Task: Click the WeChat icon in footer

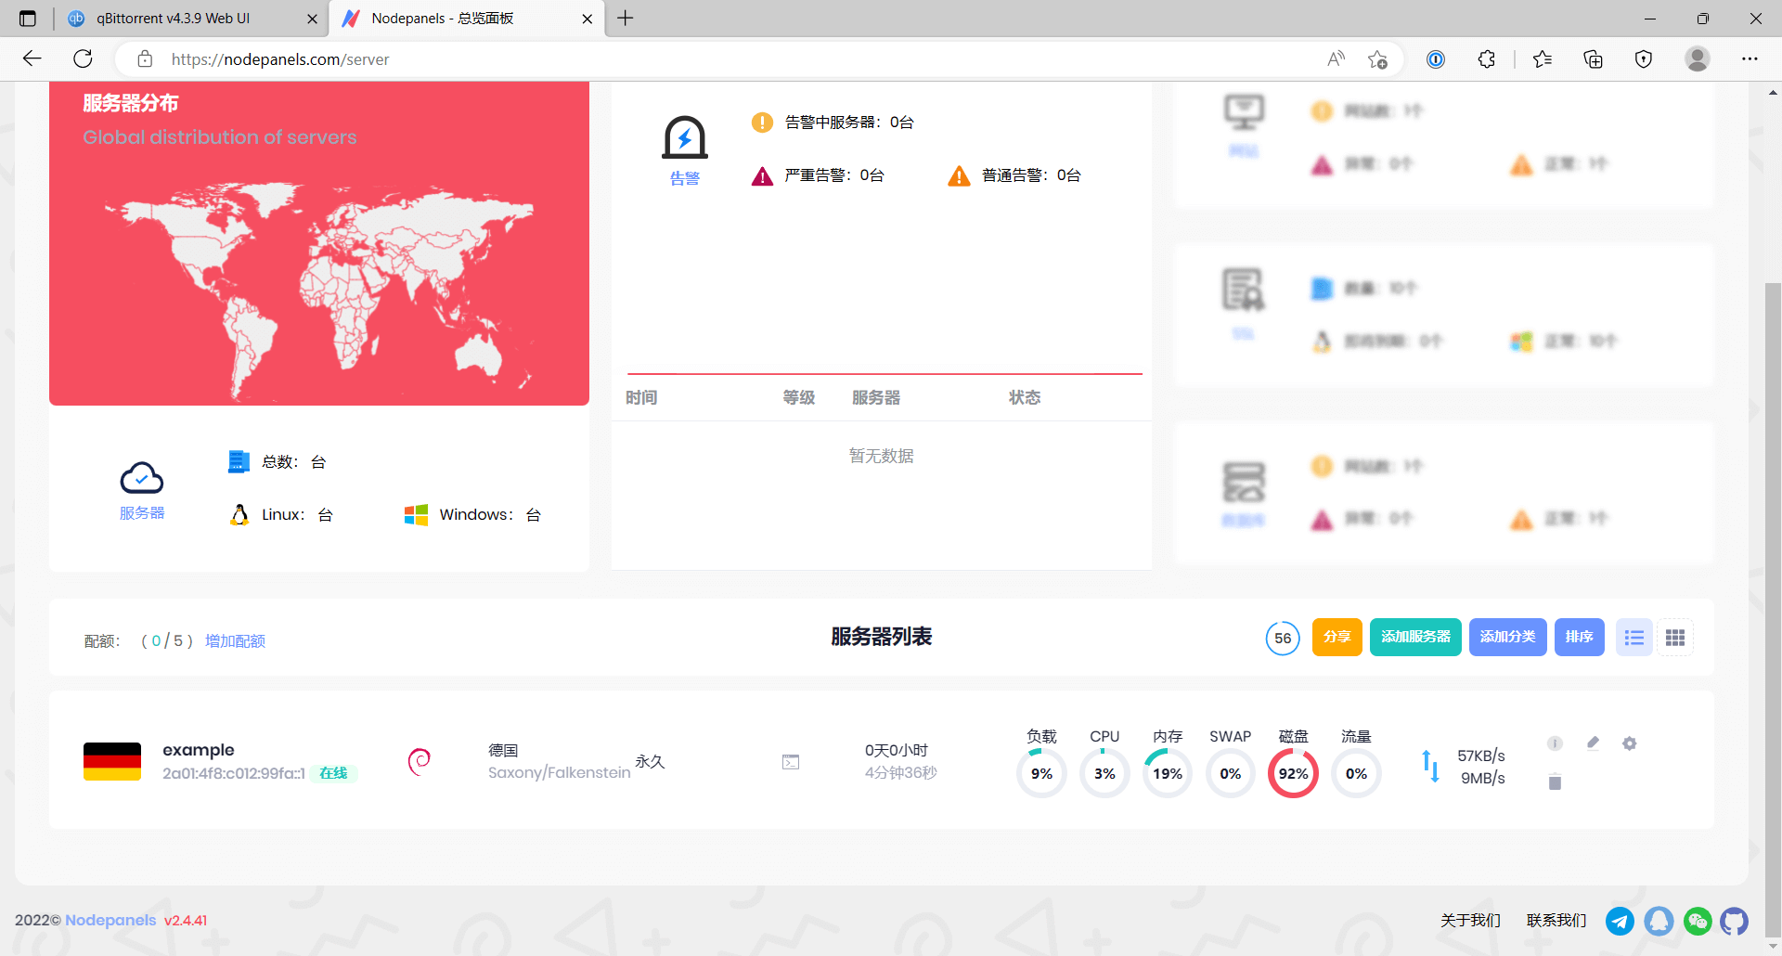Action: pyautogui.click(x=1698, y=921)
